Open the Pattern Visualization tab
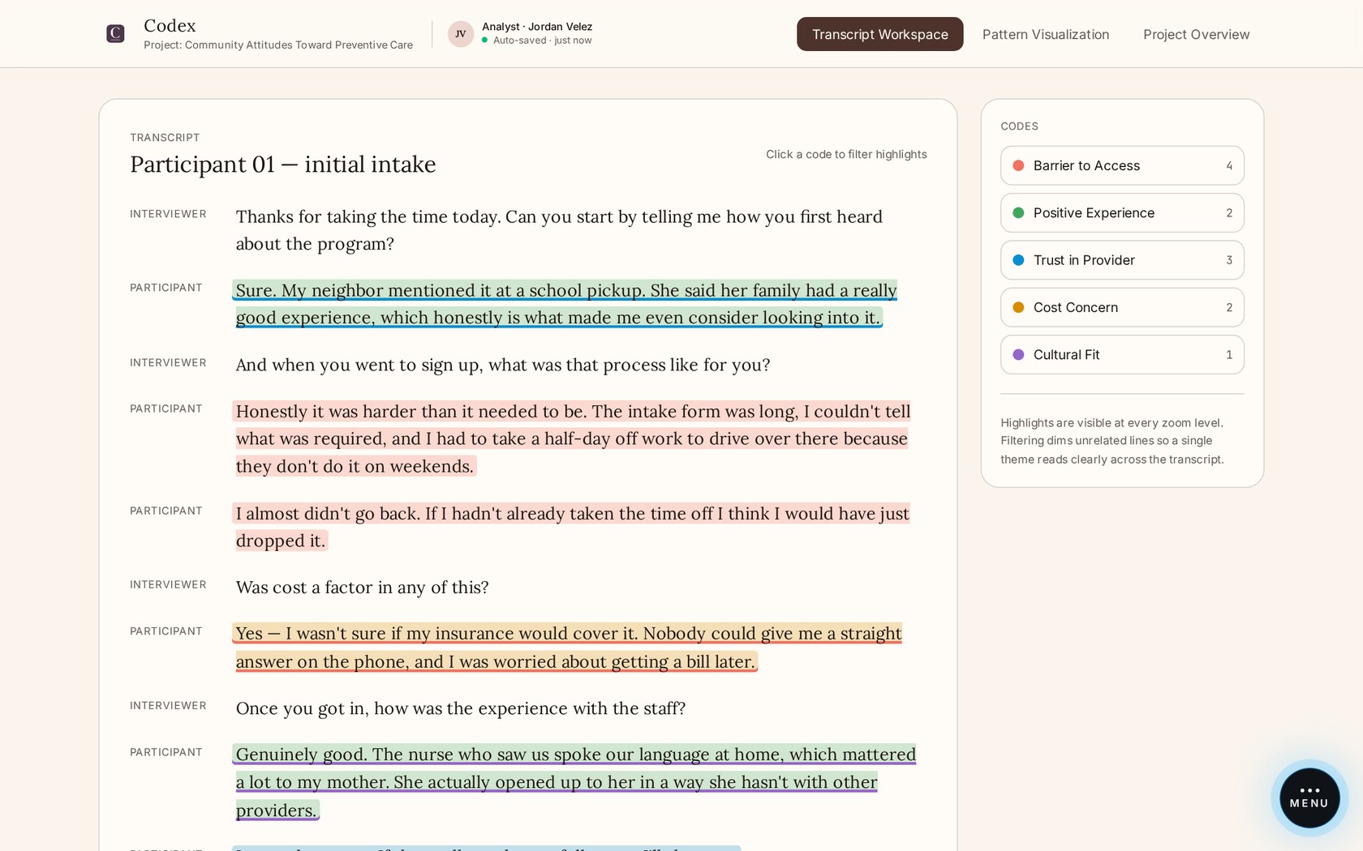Image resolution: width=1363 pixels, height=851 pixels. tap(1045, 34)
